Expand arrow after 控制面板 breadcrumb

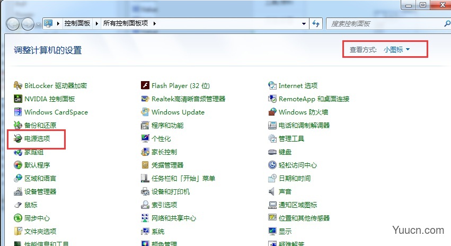click(x=97, y=24)
